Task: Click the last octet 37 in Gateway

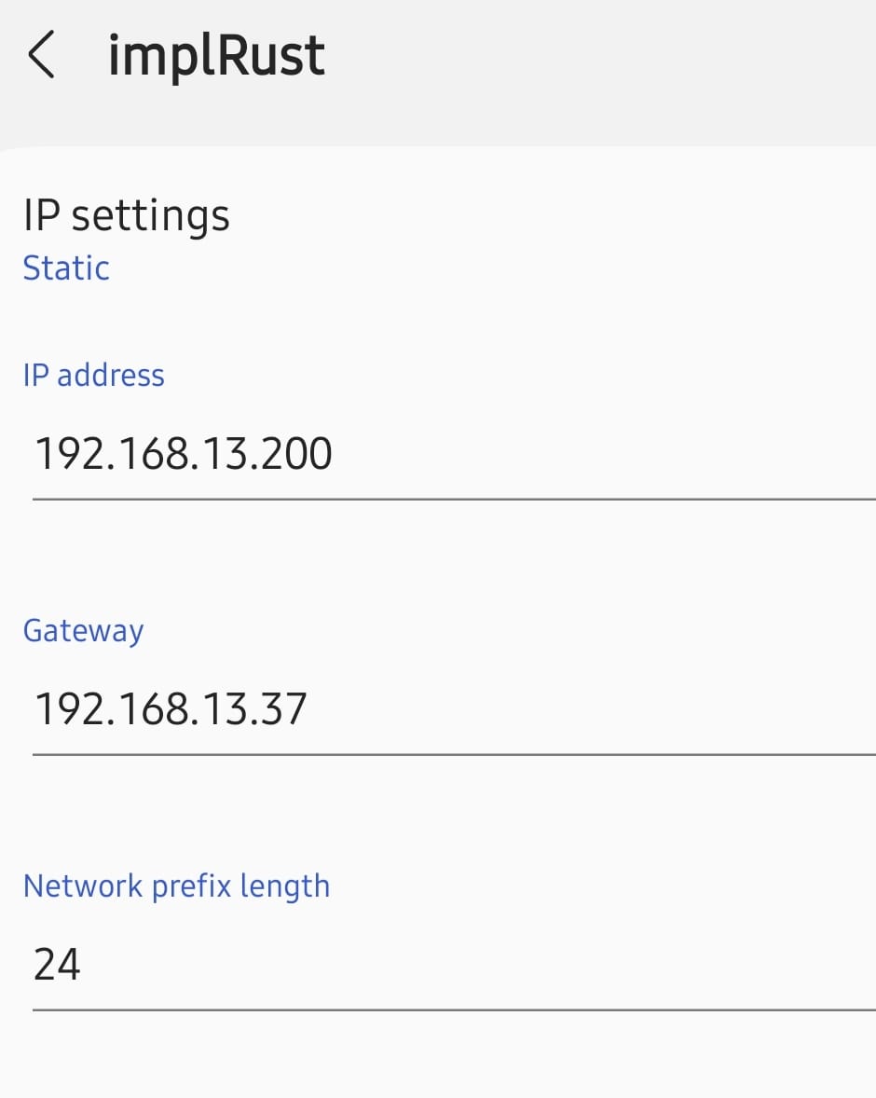Action: [x=284, y=709]
